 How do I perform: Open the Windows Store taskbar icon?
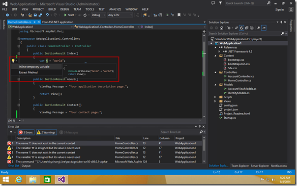point(47,180)
